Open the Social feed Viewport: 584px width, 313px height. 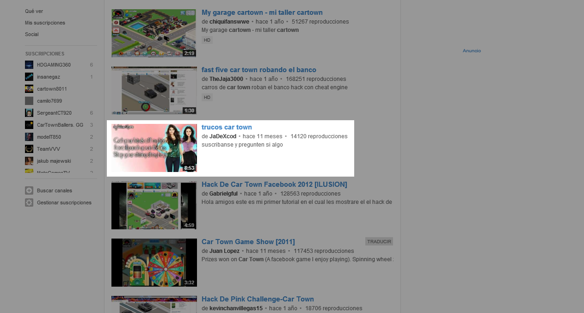[32, 34]
